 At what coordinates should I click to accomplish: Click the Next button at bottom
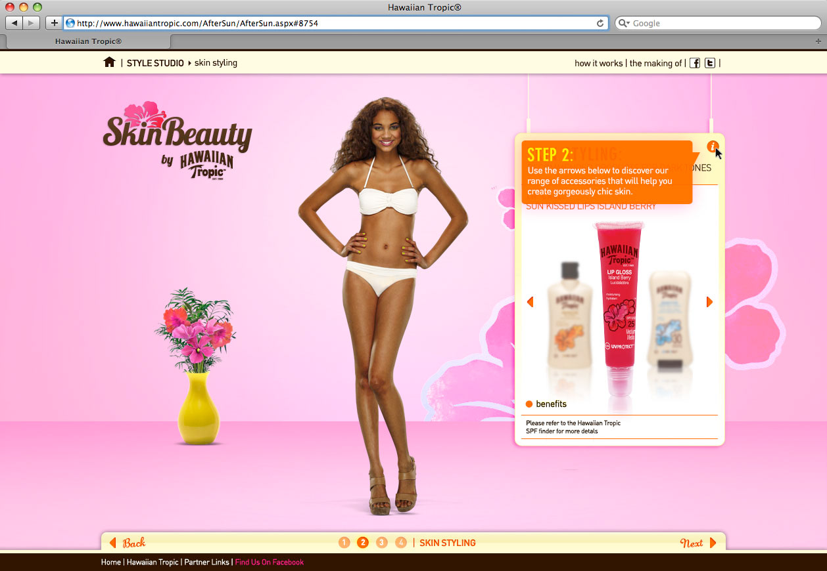(698, 543)
